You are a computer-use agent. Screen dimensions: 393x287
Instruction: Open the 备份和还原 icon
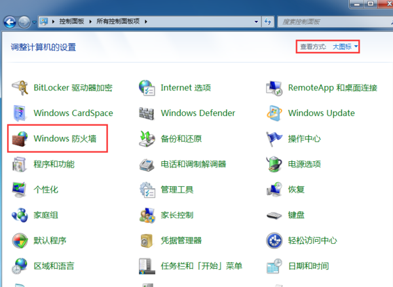click(147, 139)
